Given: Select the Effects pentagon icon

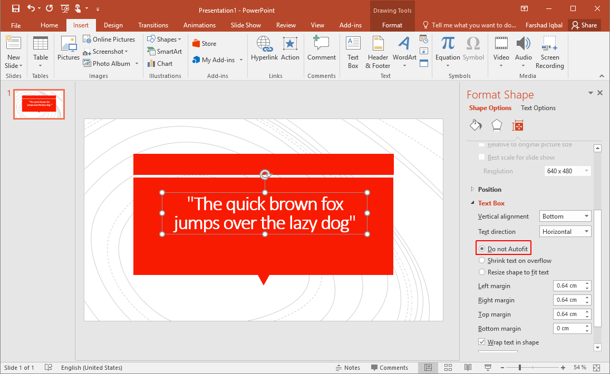Looking at the screenshot, I should pos(497,125).
